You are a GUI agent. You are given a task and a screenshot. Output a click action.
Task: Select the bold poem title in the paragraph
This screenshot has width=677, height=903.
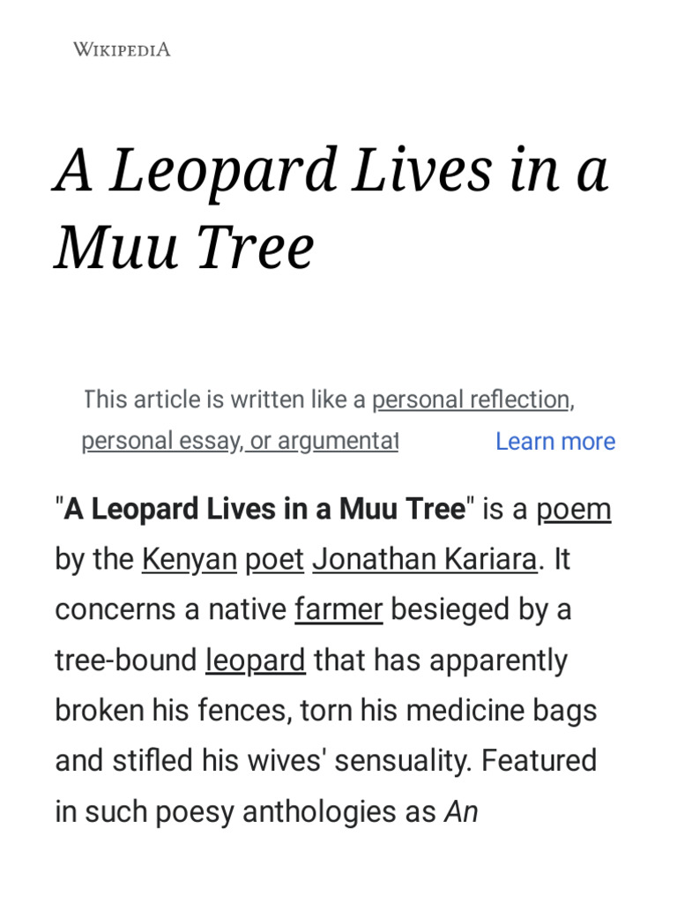[264, 509]
